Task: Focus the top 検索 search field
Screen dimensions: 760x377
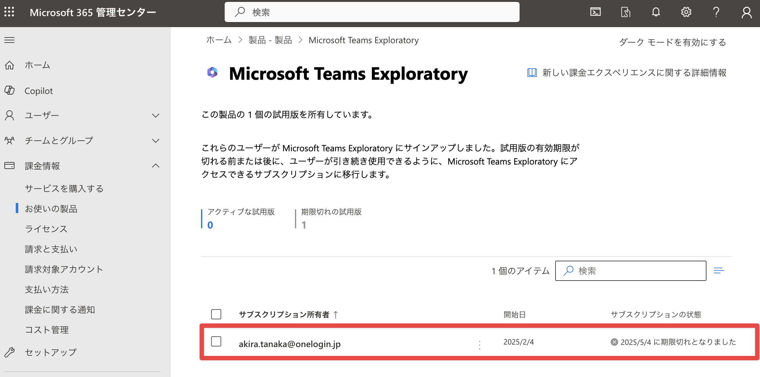Action: point(372,12)
